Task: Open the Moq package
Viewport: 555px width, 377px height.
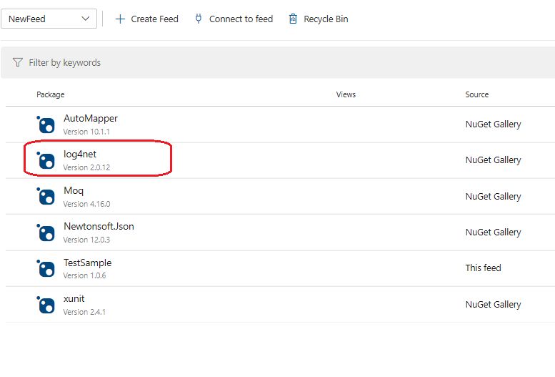Action: point(74,191)
